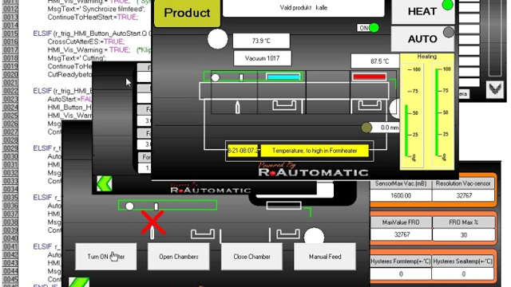Click the FRO Max % value field
The image size is (511, 287).
[463, 234]
